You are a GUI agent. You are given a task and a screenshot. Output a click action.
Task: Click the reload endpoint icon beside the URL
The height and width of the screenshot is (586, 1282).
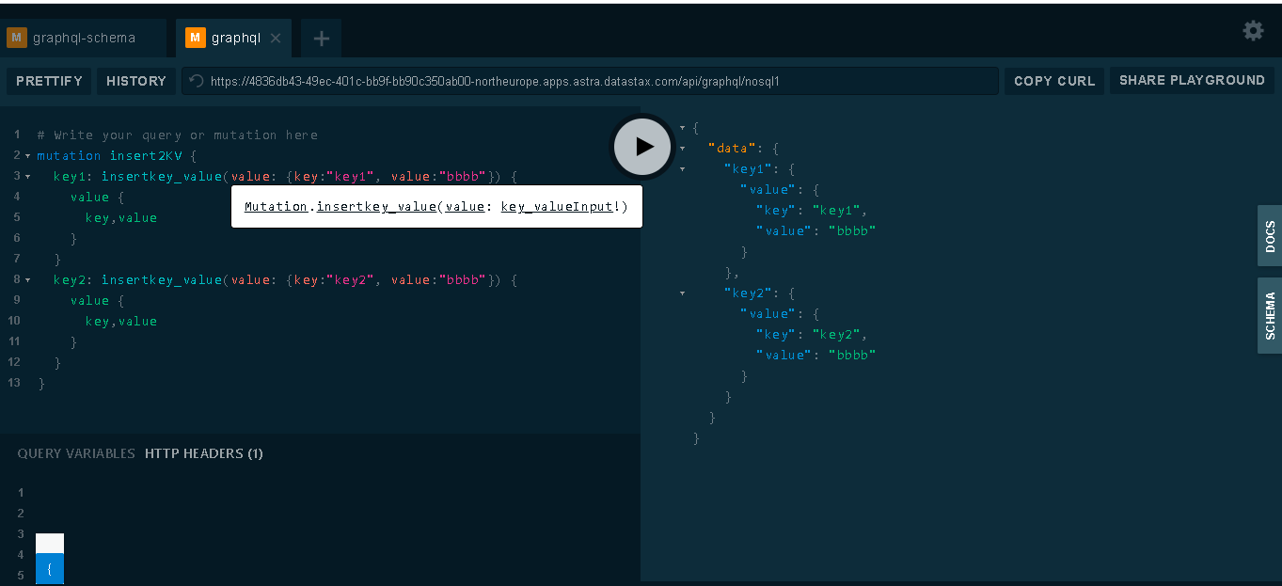pyautogui.click(x=195, y=80)
